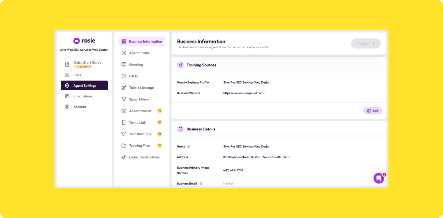Click the help icon next to Business Email

[x=201, y=184]
